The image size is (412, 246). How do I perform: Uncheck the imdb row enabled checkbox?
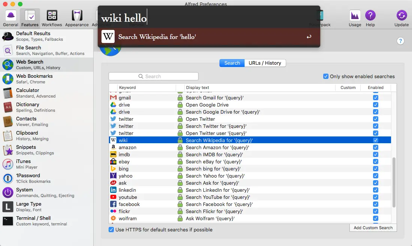375,154
